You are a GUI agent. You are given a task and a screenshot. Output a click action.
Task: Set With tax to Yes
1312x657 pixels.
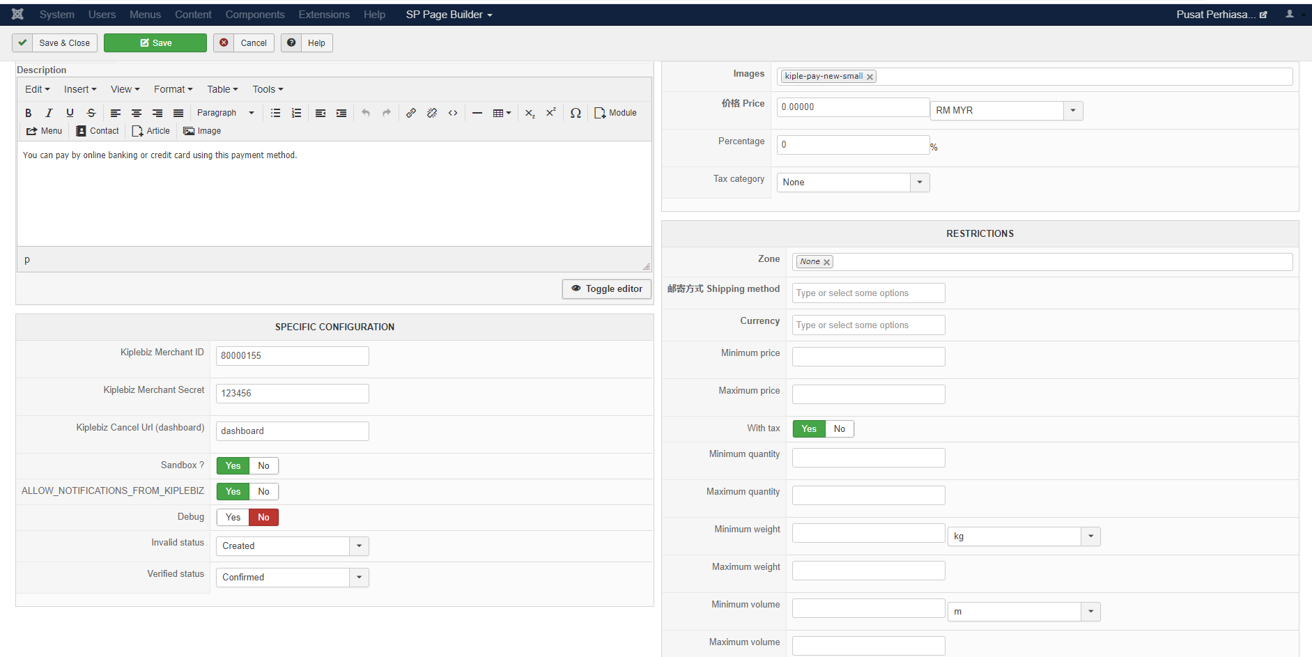pyautogui.click(x=809, y=428)
